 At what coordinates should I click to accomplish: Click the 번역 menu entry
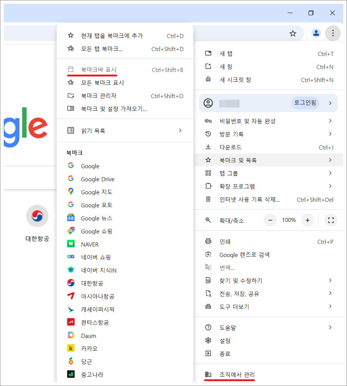(x=268, y=268)
